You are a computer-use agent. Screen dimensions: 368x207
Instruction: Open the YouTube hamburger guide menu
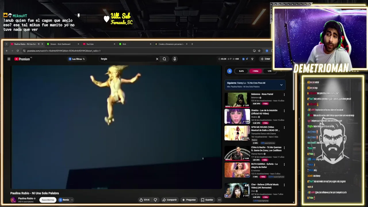pos(9,59)
